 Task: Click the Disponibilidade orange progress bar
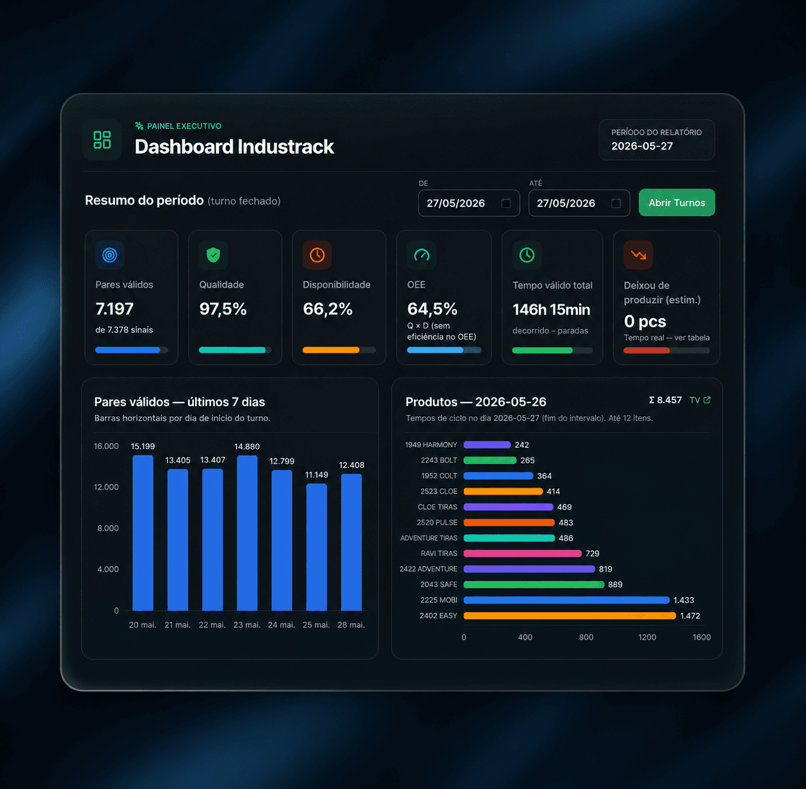(x=339, y=350)
